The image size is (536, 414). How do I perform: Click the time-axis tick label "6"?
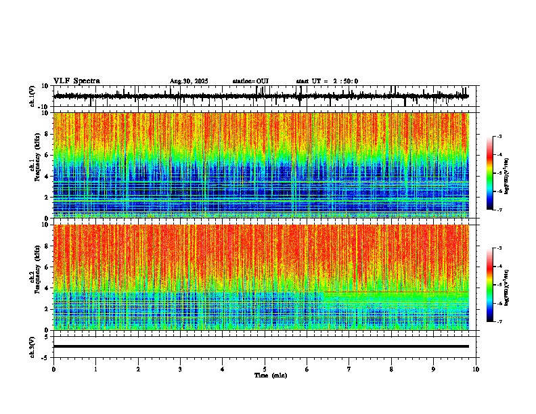(307, 369)
